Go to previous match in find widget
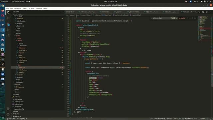Screen dimensions: 213x120 [x=188, y=18]
